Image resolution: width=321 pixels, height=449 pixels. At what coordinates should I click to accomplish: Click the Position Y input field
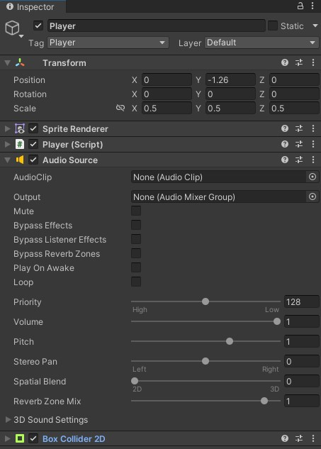click(x=230, y=80)
